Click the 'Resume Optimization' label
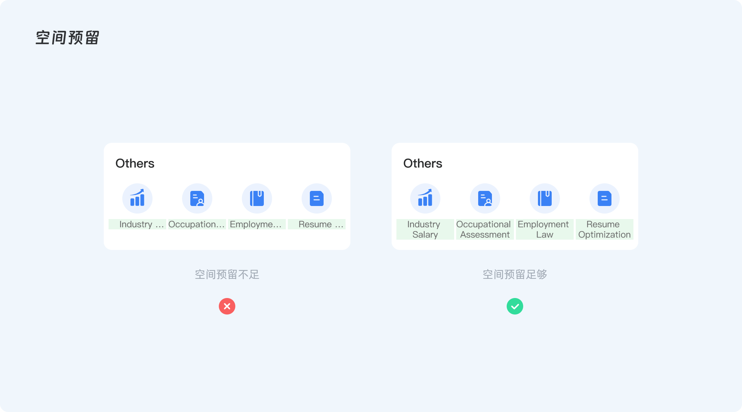 click(x=605, y=229)
